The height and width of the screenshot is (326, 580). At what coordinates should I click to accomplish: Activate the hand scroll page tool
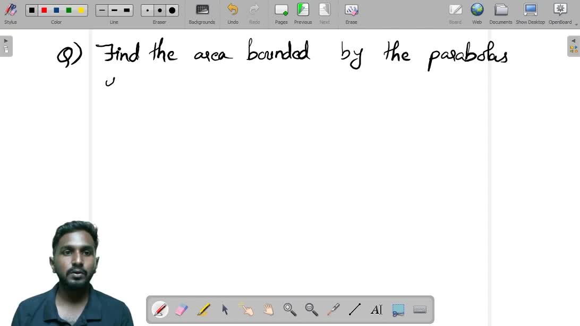[x=268, y=310]
